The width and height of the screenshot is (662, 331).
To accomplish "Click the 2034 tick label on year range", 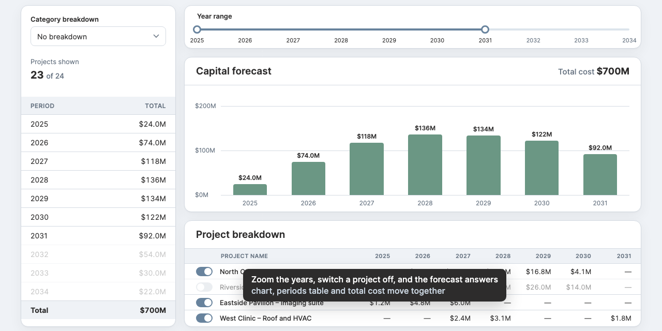I will point(629,40).
